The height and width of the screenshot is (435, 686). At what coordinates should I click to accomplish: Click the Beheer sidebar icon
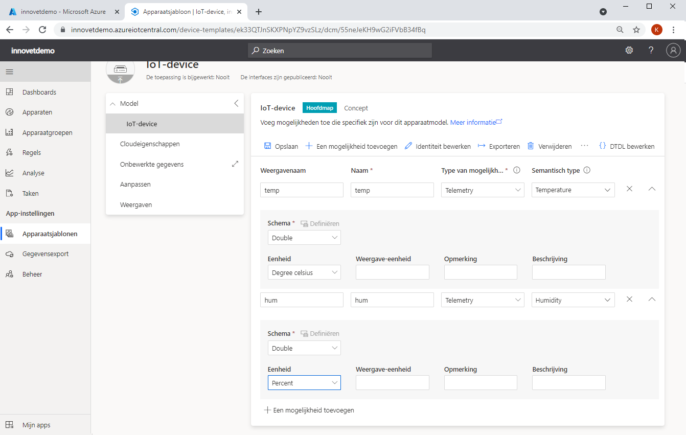click(x=9, y=274)
